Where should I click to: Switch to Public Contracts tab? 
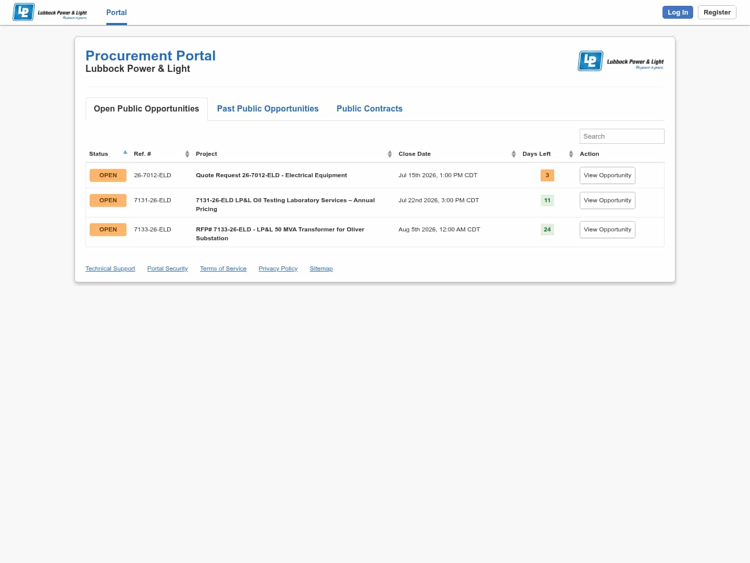point(369,108)
